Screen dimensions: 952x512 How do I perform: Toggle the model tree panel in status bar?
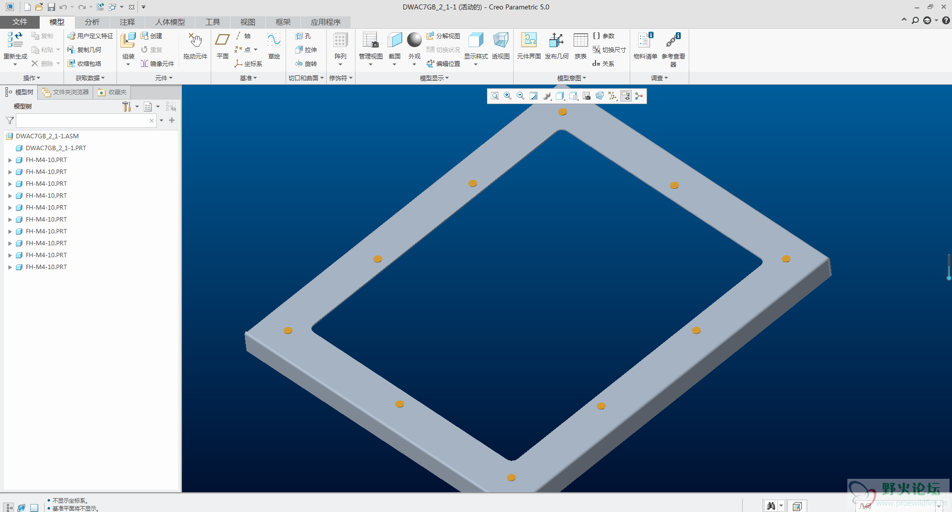point(9,507)
